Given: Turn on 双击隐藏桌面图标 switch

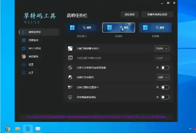Looking at the screenshot, I should point(165,97).
